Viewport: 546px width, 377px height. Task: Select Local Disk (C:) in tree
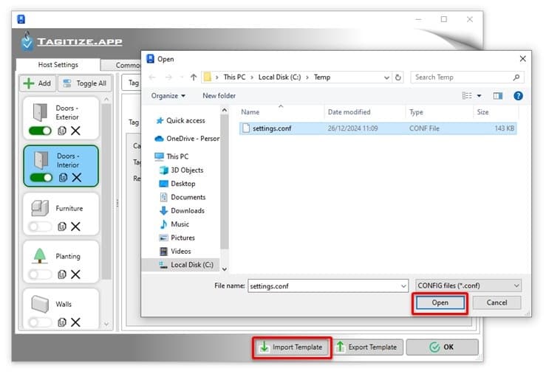[180, 265]
